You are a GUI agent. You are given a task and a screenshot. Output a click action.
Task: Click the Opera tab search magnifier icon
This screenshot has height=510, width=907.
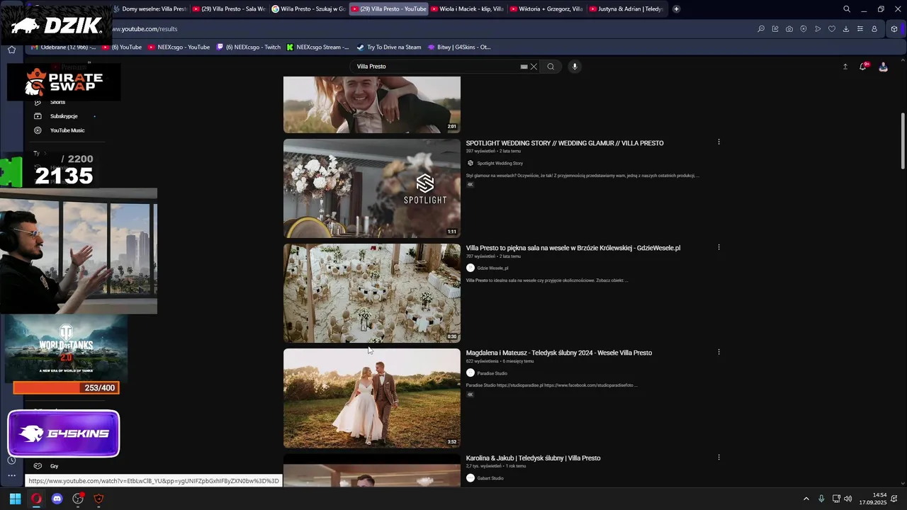point(847,9)
